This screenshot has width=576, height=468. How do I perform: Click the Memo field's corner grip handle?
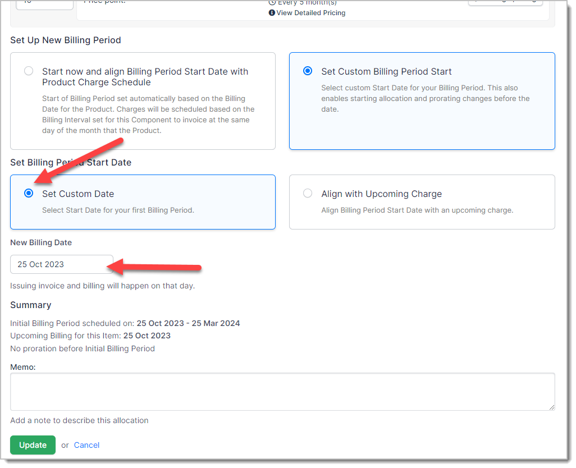pos(552,407)
